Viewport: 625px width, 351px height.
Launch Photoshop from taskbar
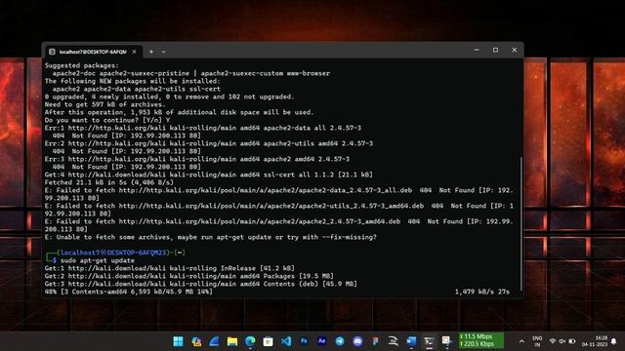coord(304,341)
